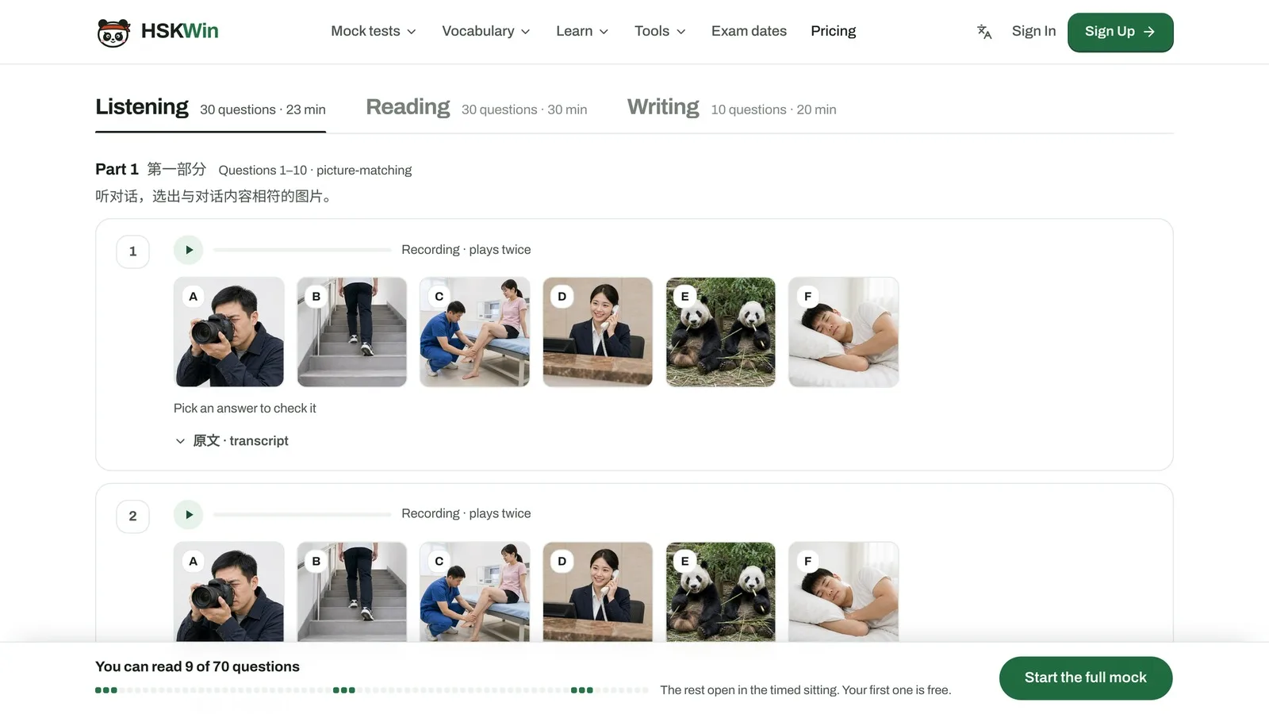Switch to the Writing tab
The height and width of the screenshot is (714, 1269).
731,109
